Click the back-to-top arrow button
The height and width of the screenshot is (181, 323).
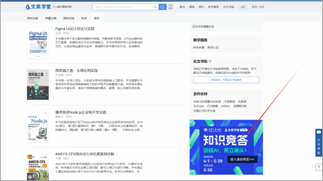(319, 167)
